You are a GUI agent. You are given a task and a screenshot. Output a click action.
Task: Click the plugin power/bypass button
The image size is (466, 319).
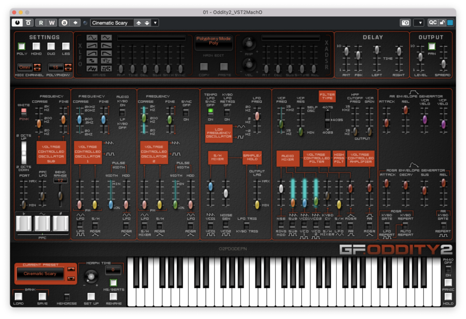coord(17,23)
